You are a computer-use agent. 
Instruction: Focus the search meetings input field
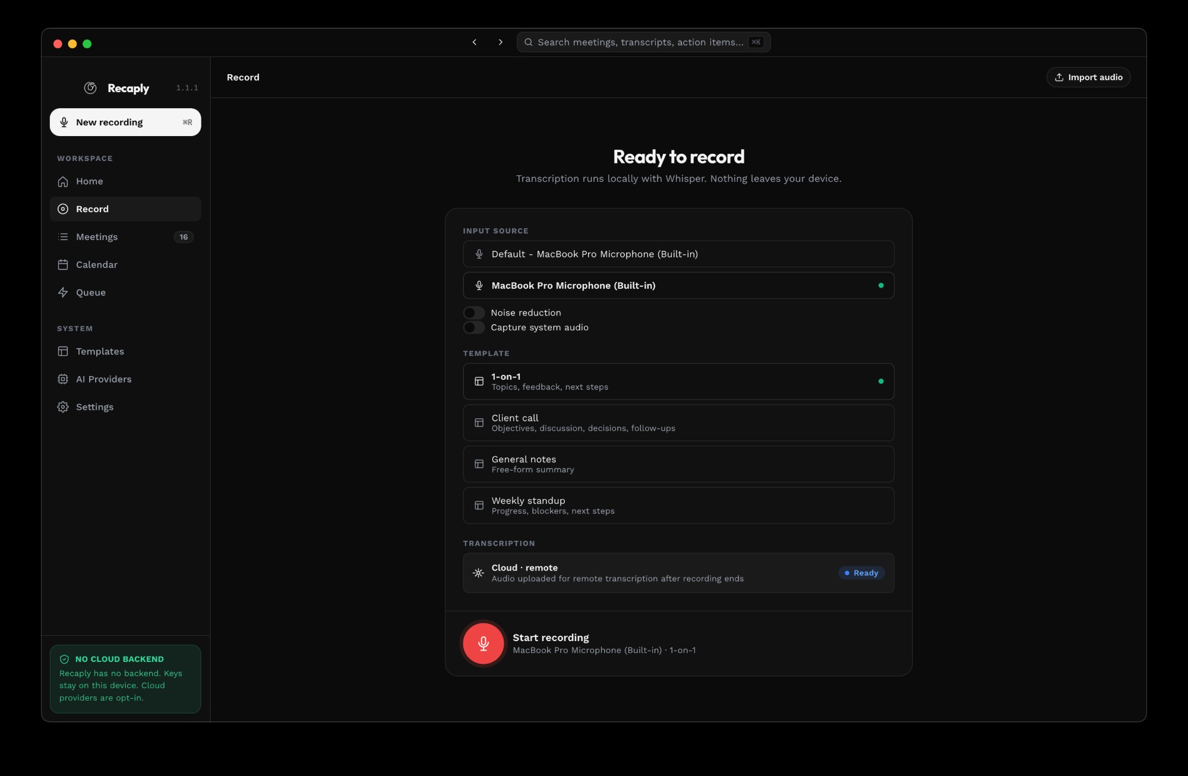point(643,42)
